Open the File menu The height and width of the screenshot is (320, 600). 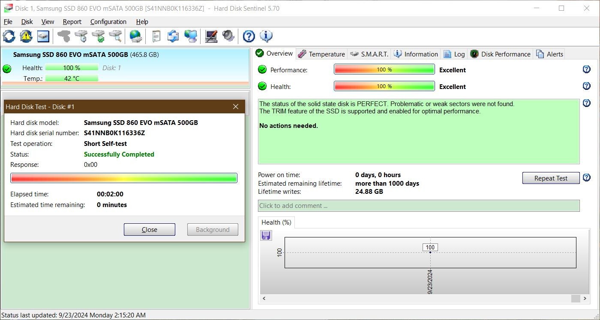8,22
